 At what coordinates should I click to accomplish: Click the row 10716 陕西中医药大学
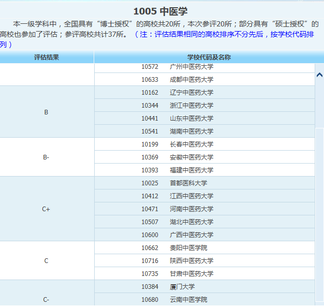(204, 261)
